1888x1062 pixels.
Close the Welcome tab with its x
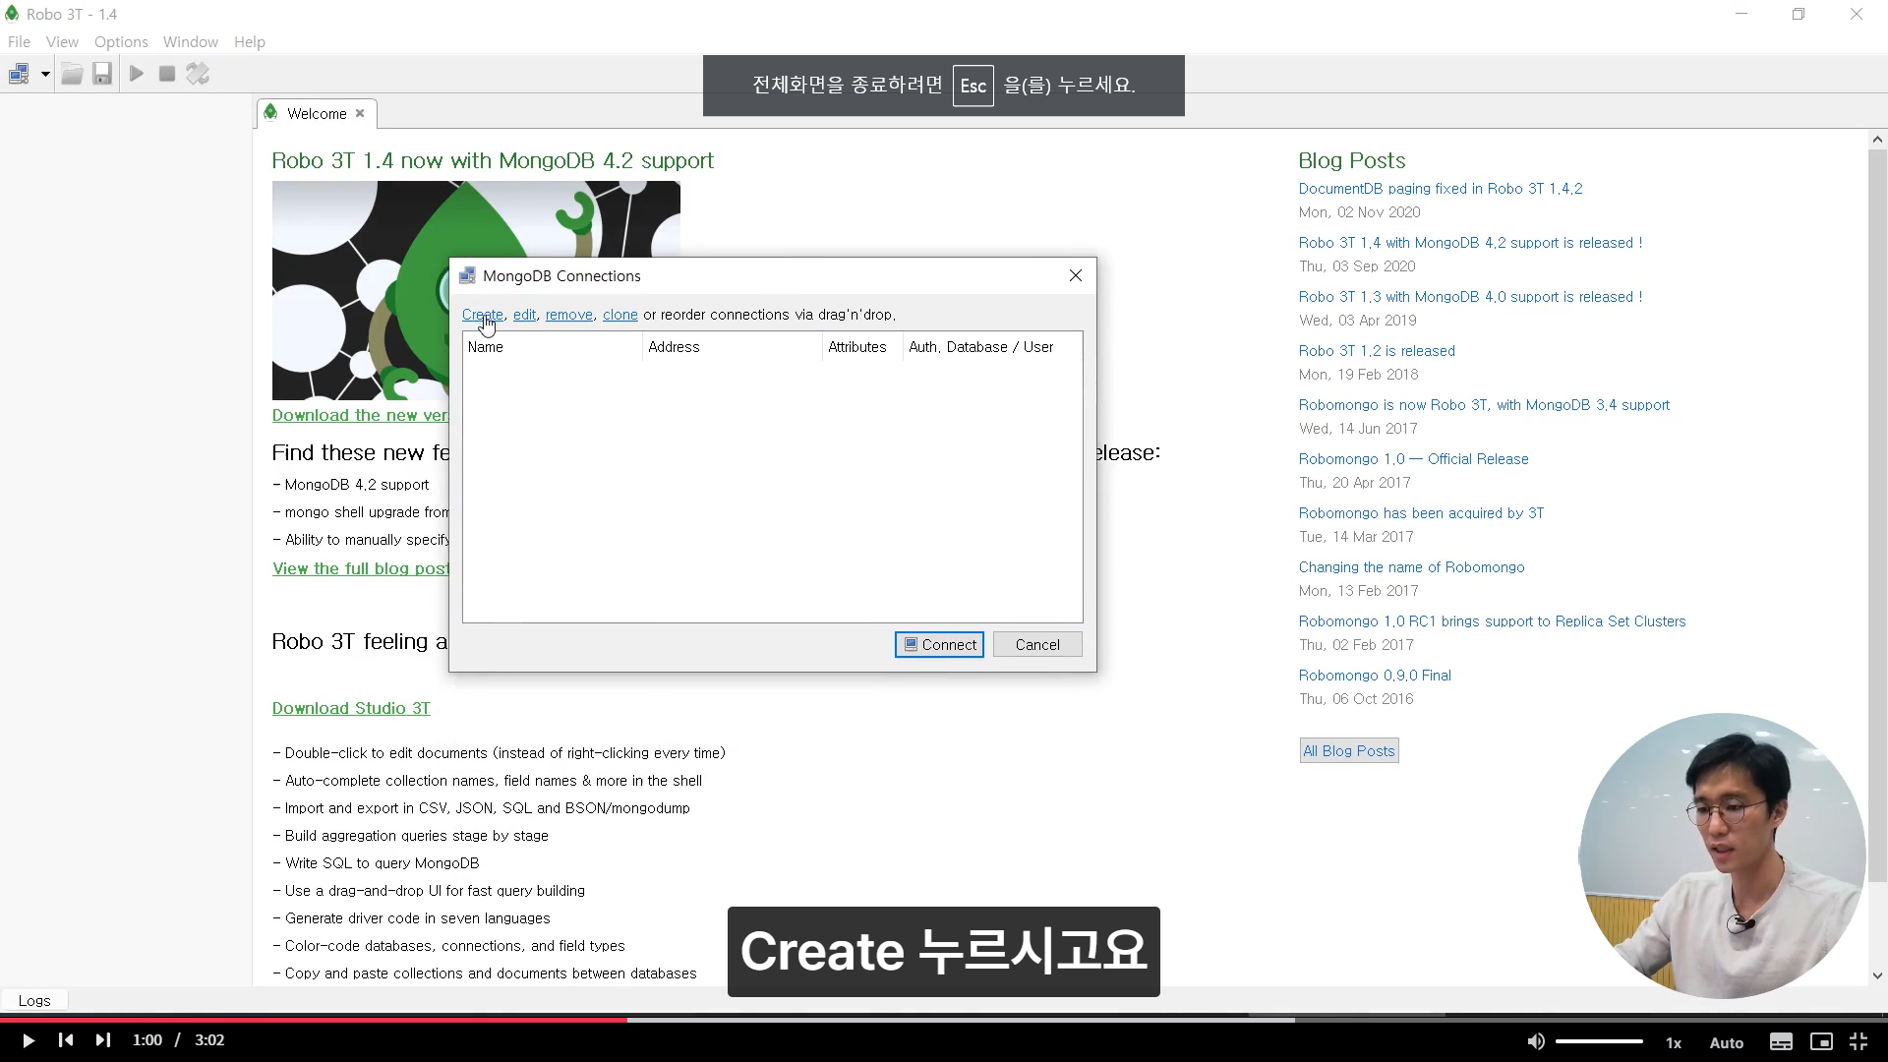pos(360,113)
